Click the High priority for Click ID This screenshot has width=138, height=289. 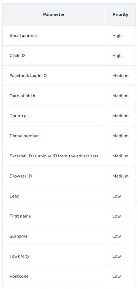click(117, 56)
